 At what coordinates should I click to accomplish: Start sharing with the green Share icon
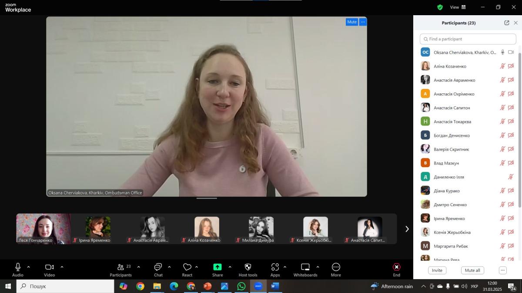click(217, 267)
